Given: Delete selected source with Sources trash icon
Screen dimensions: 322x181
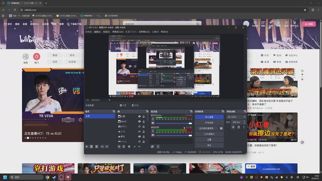Looking at the screenshot, I should (124, 146).
